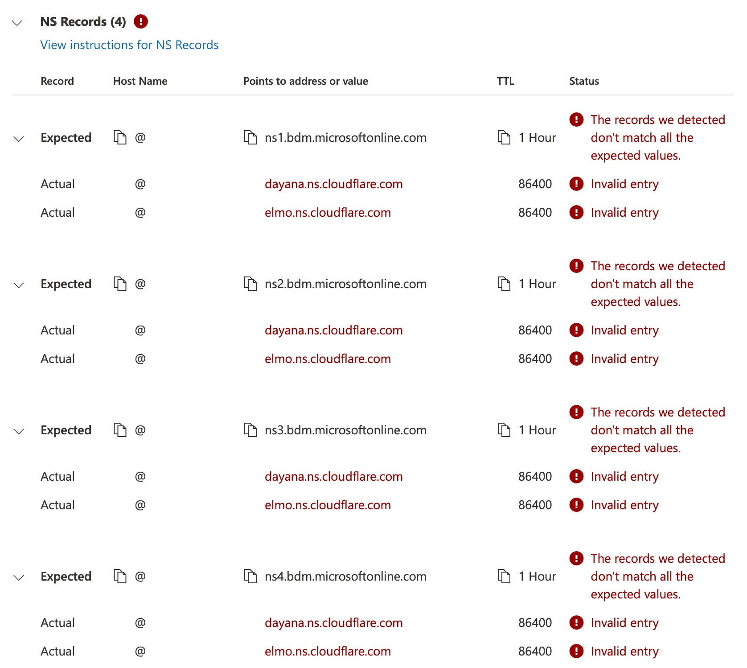The width and height of the screenshot is (747, 668).
Task: Copy the 1 Hour TTL of the ns1 record
Action: pyautogui.click(x=504, y=138)
